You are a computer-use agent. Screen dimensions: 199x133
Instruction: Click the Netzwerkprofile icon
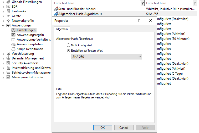pos(8,21)
